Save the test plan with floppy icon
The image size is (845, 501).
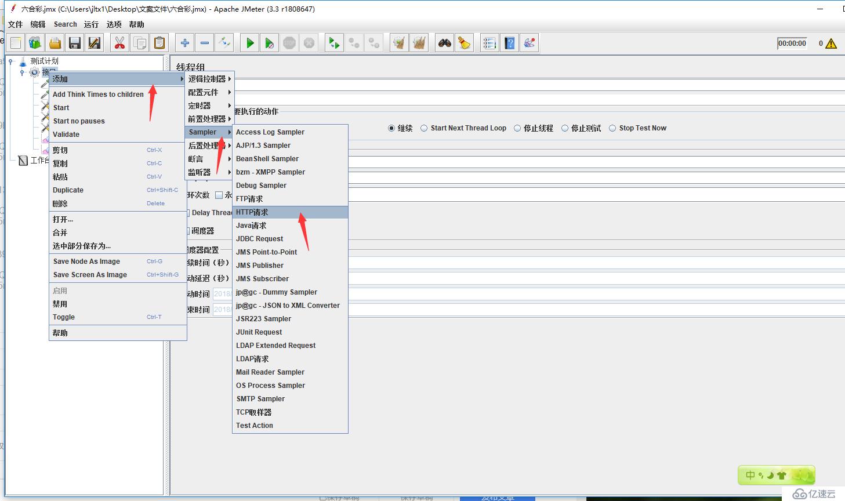[x=75, y=43]
